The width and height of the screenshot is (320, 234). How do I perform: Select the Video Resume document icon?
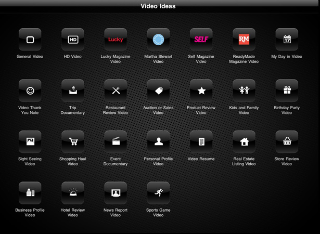point(201,142)
